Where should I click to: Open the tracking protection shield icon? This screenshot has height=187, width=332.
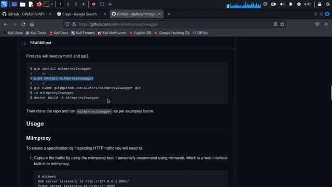tap(67, 24)
